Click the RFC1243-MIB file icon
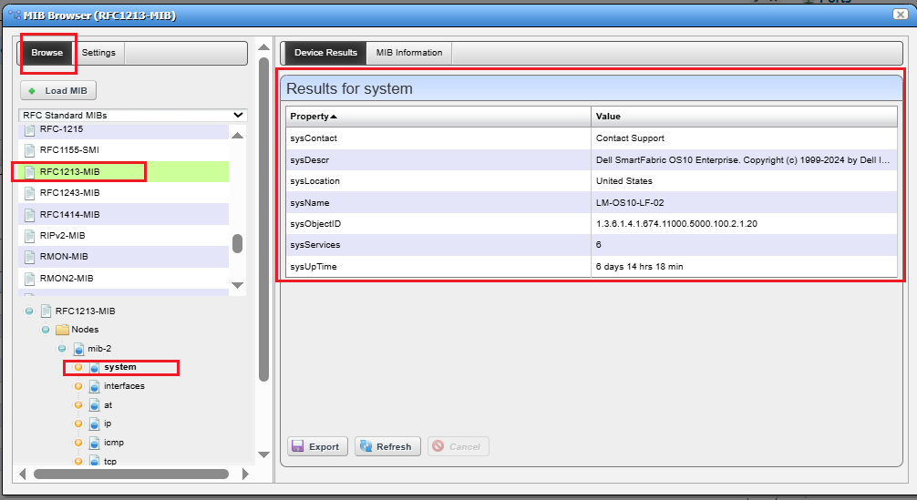 click(x=29, y=193)
